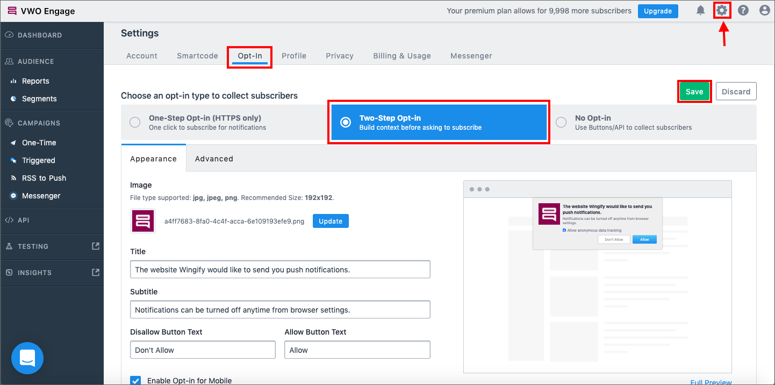Select the No Opt-in radio option

click(x=561, y=122)
